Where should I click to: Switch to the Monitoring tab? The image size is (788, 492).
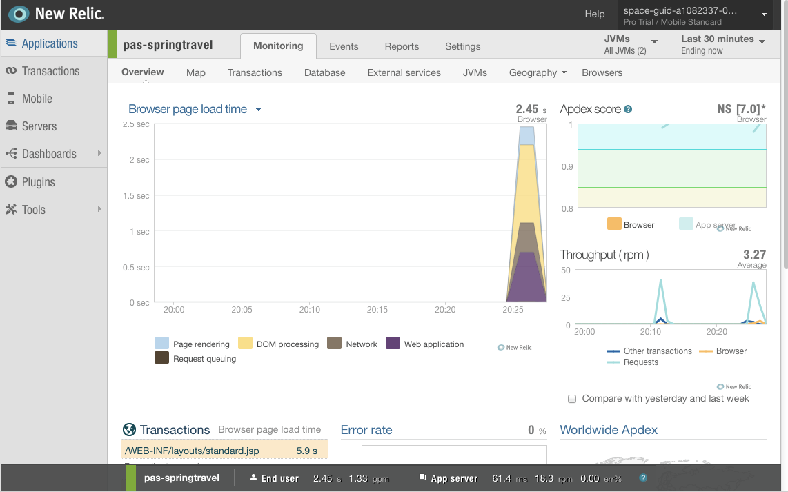tap(278, 46)
